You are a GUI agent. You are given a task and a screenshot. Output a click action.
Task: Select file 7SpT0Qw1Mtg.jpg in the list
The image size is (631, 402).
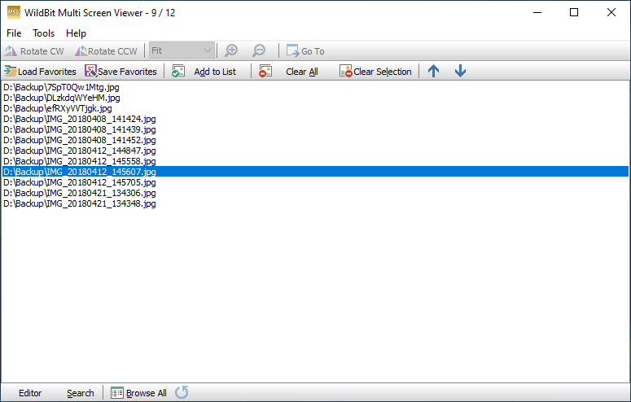click(x=62, y=87)
